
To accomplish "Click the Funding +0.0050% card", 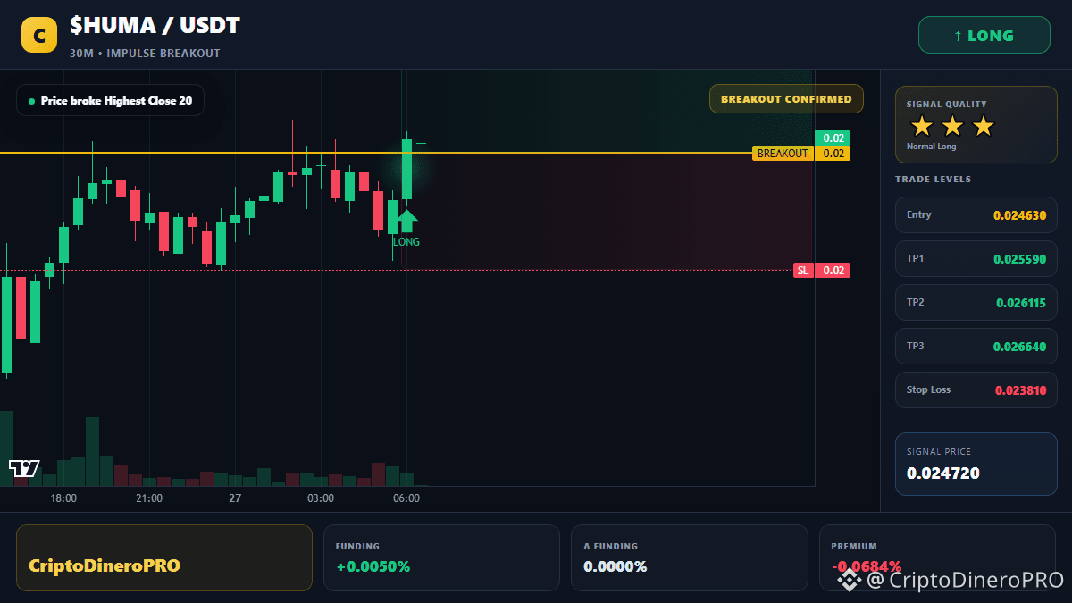I will tap(441, 557).
